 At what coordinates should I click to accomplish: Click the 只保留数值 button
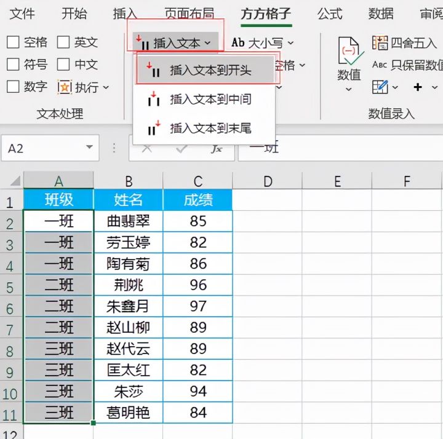(407, 65)
